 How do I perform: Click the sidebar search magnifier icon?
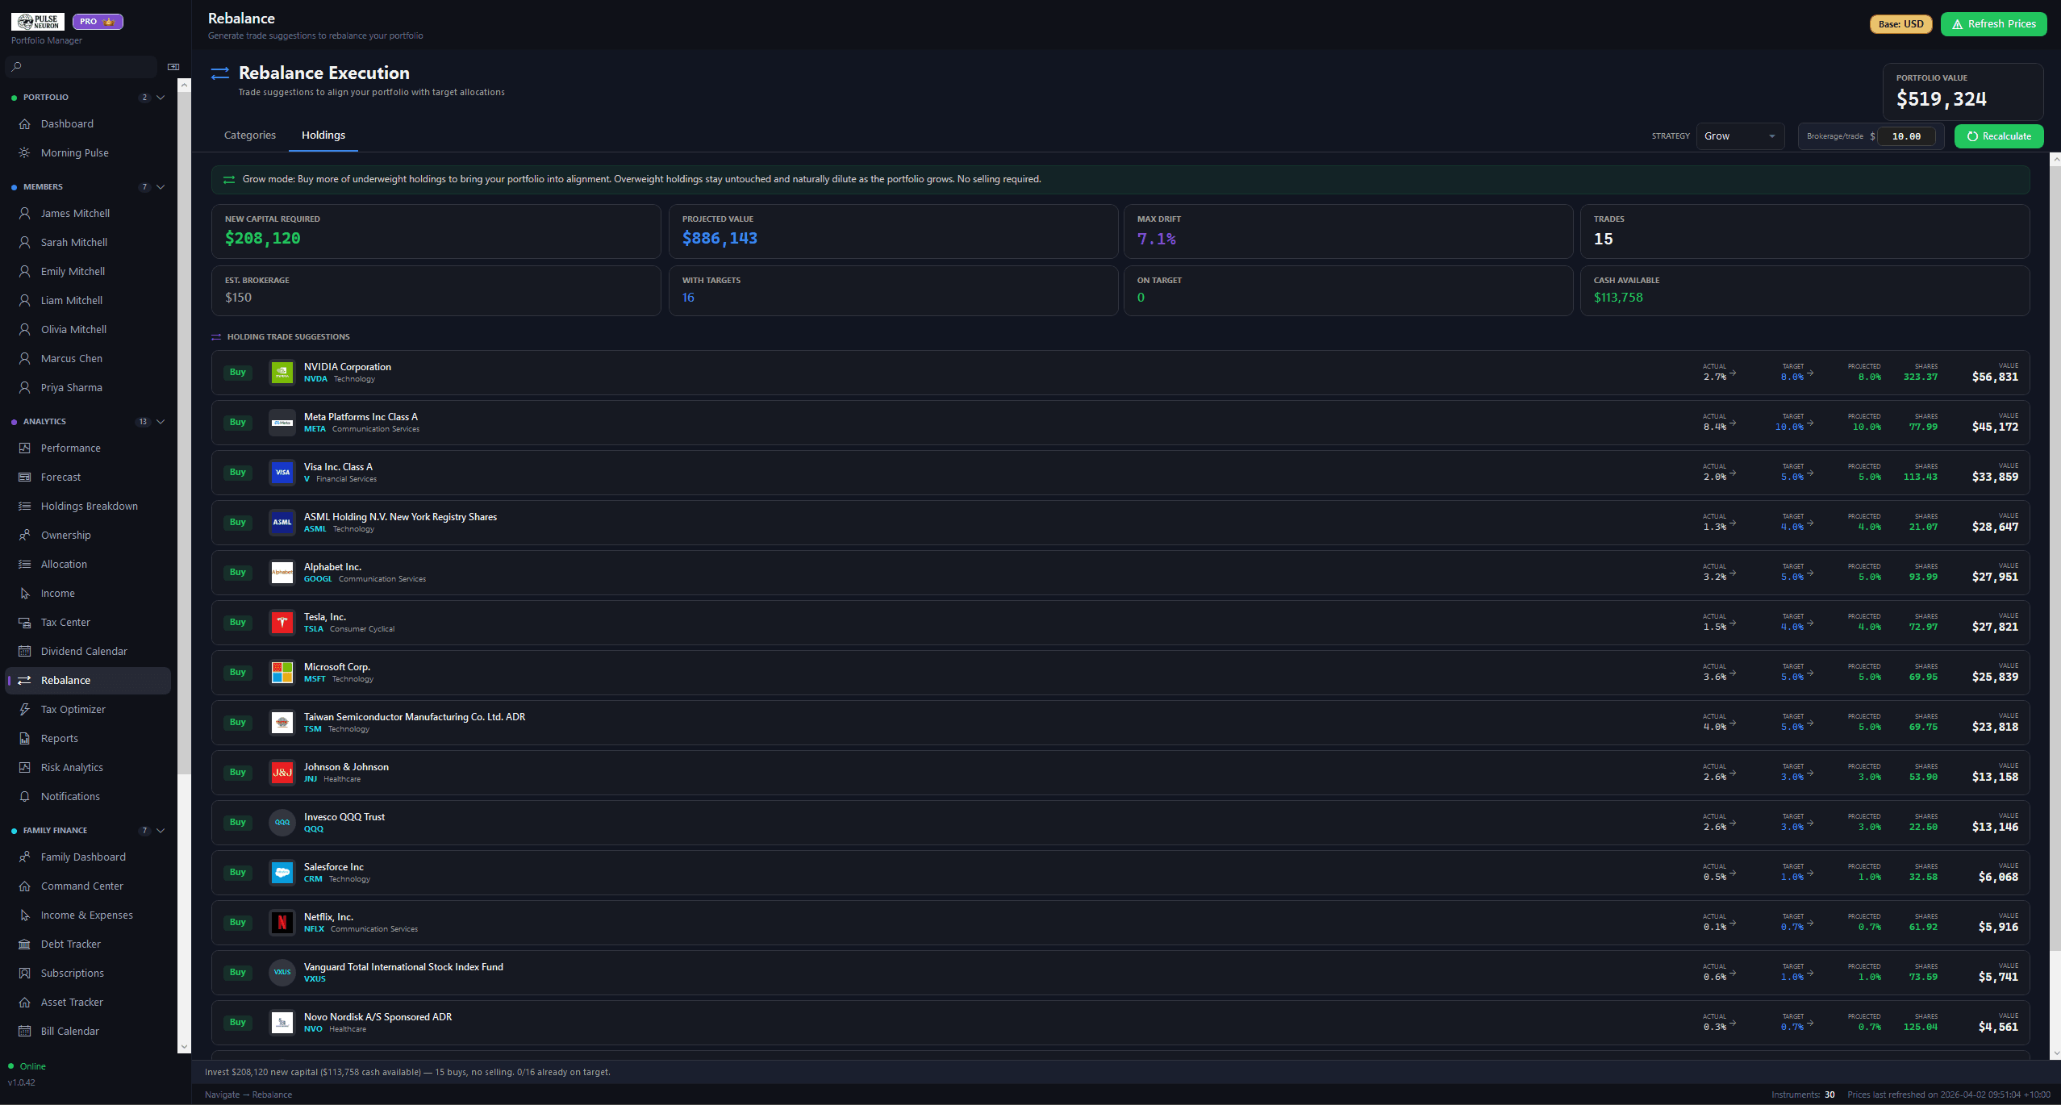coord(17,67)
